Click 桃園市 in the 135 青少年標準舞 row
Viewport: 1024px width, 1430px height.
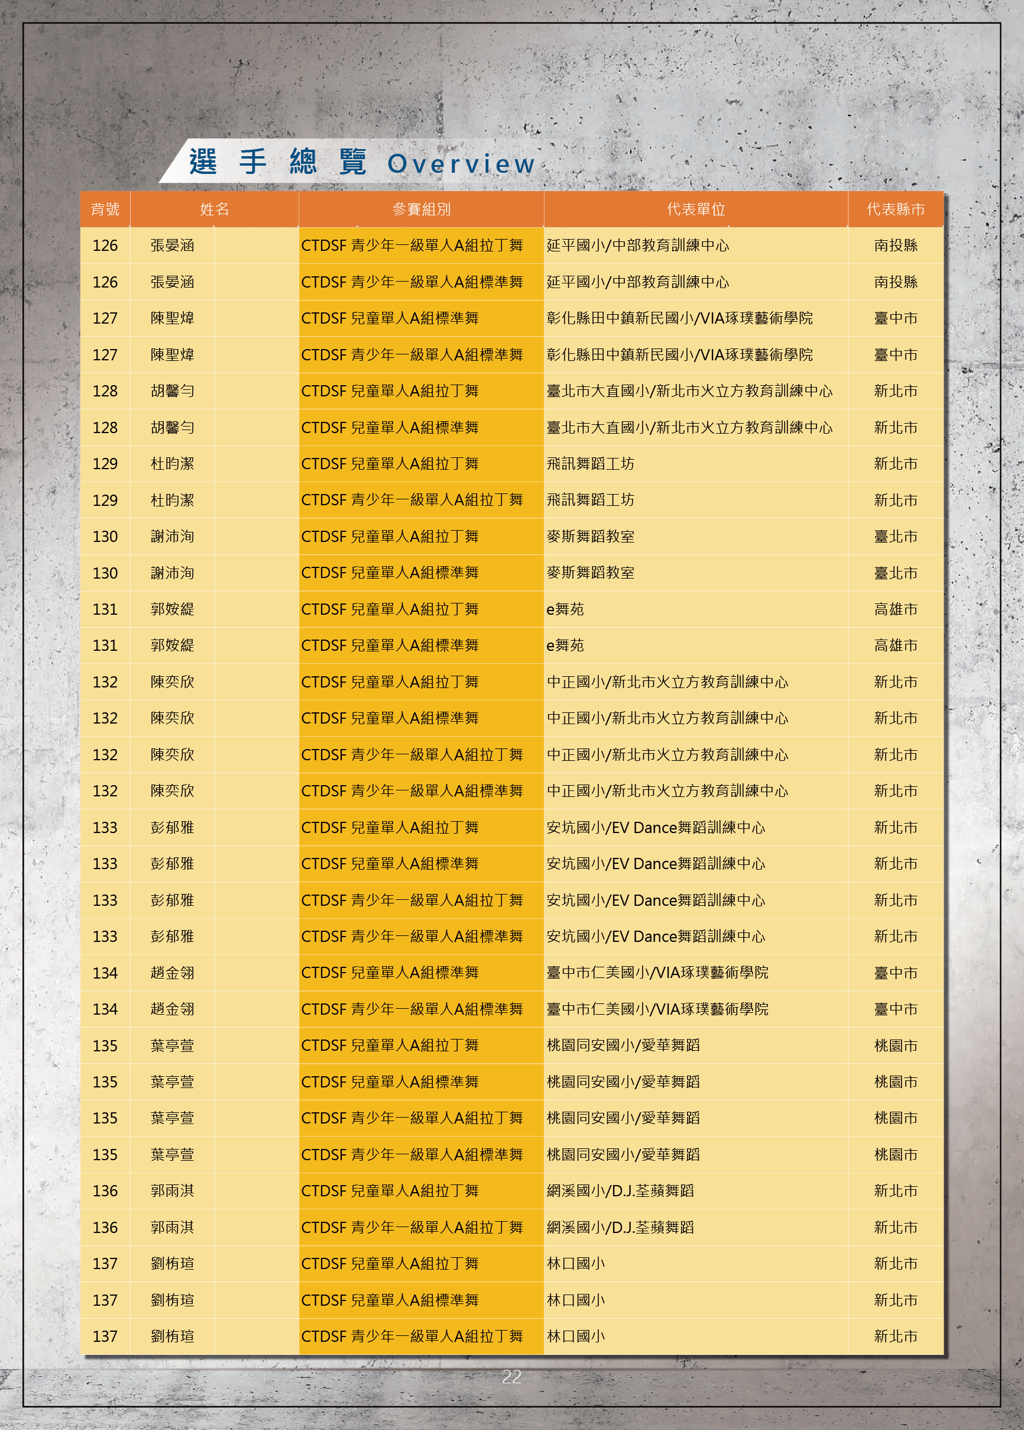click(x=896, y=1154)
